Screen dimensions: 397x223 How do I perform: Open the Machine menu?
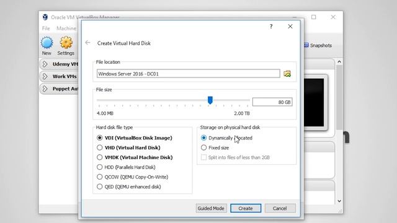66,28
